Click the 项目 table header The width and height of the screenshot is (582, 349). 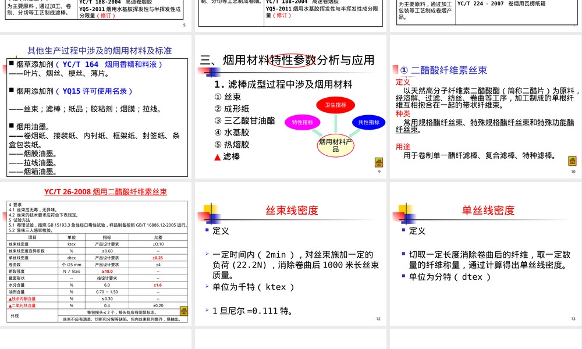pos(32,237)
